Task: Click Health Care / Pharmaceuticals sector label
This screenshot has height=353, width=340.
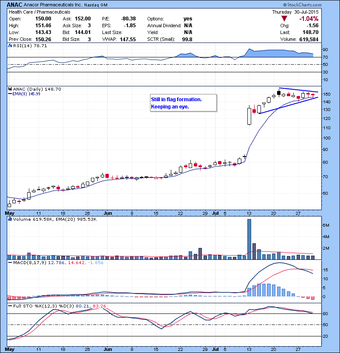Action: tap(40, 12)
